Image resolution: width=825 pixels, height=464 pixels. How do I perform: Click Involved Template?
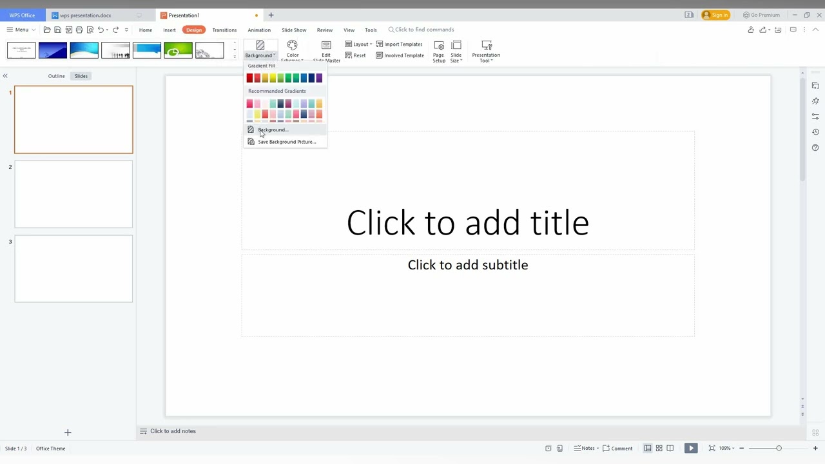pos(400,55)
